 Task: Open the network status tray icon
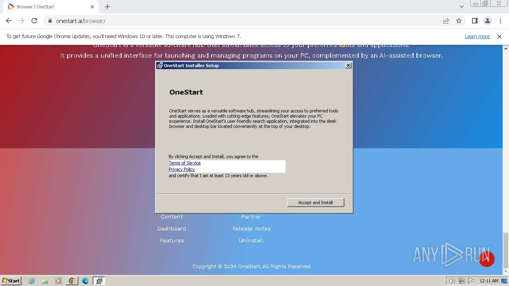point(461,281)
